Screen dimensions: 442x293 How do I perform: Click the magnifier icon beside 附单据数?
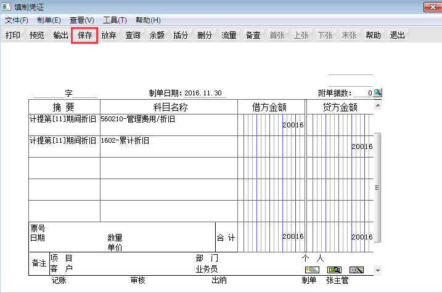[x=378, y=93]
